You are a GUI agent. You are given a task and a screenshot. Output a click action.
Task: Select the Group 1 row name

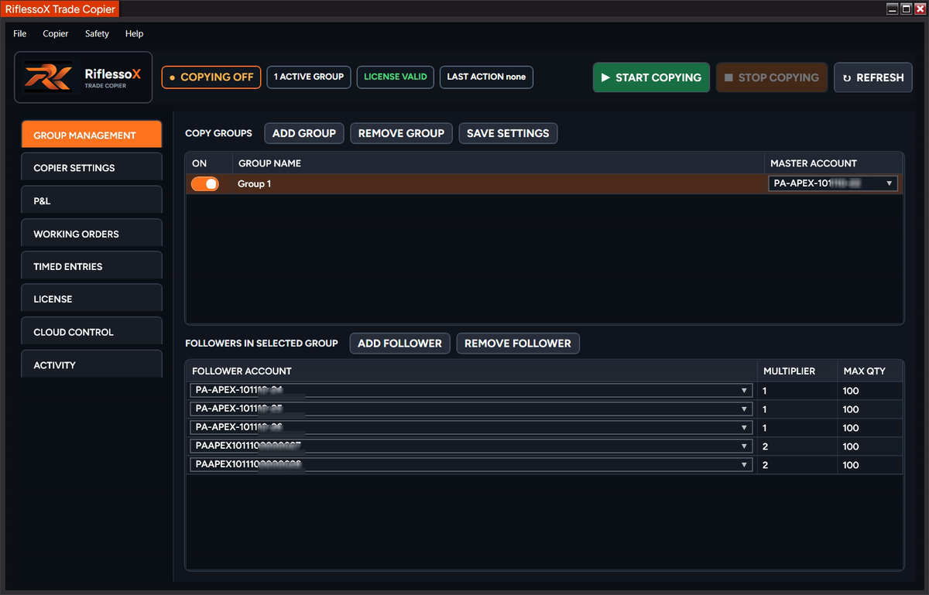(254, 184)
